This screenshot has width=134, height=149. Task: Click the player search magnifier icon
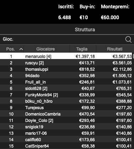[x=128, y=39]
